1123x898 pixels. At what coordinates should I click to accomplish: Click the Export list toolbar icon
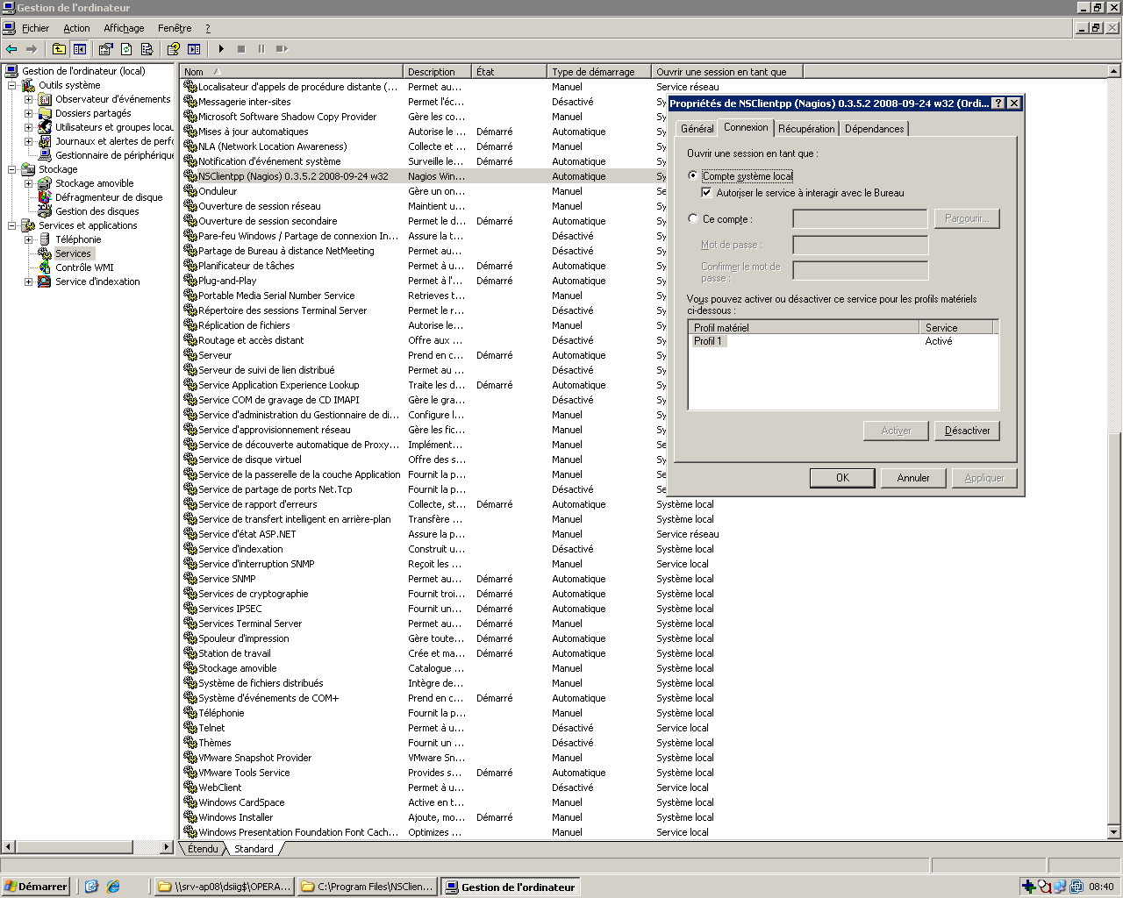click(x=147, y=49)
